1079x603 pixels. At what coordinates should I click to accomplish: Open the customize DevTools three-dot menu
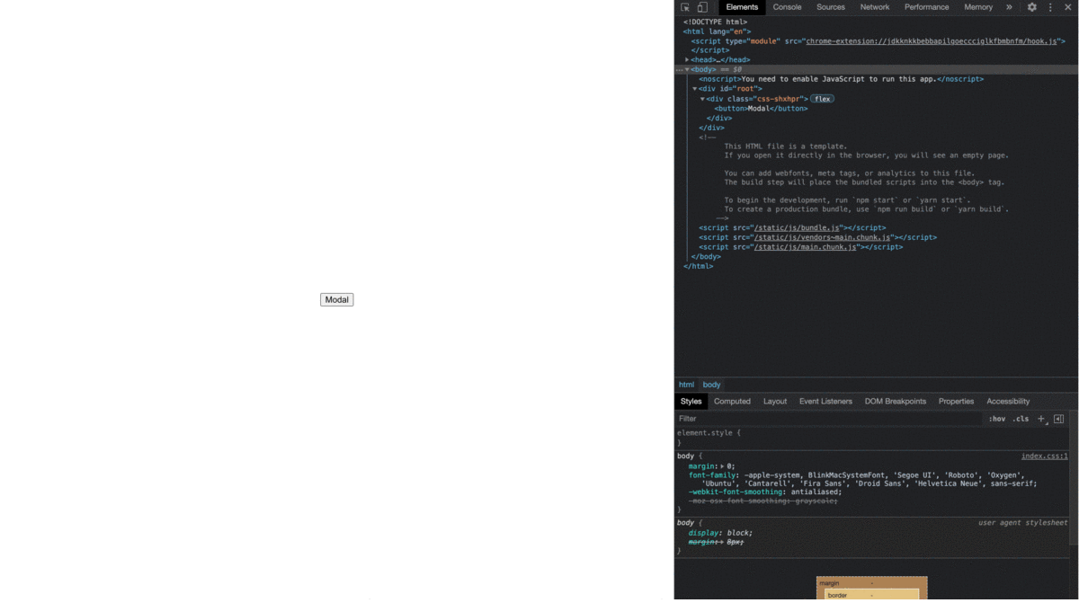pos(1050,7)
